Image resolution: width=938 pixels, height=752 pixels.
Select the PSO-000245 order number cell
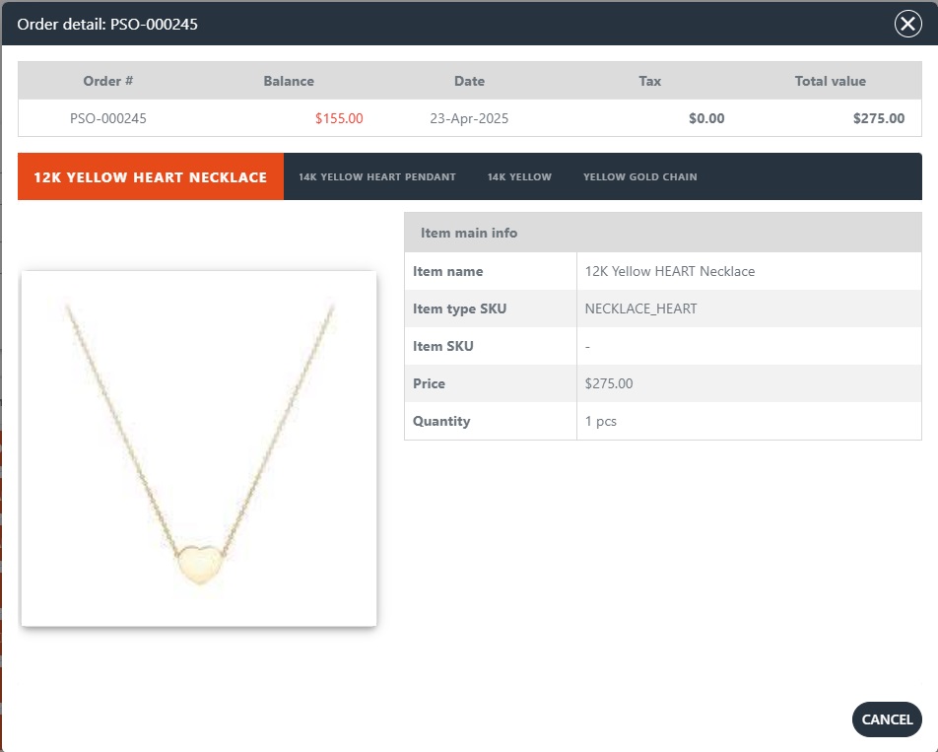(108, 118)
